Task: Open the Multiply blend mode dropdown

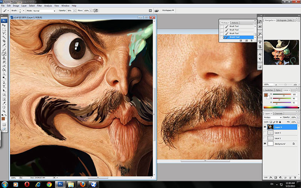Action: point(272,117)
